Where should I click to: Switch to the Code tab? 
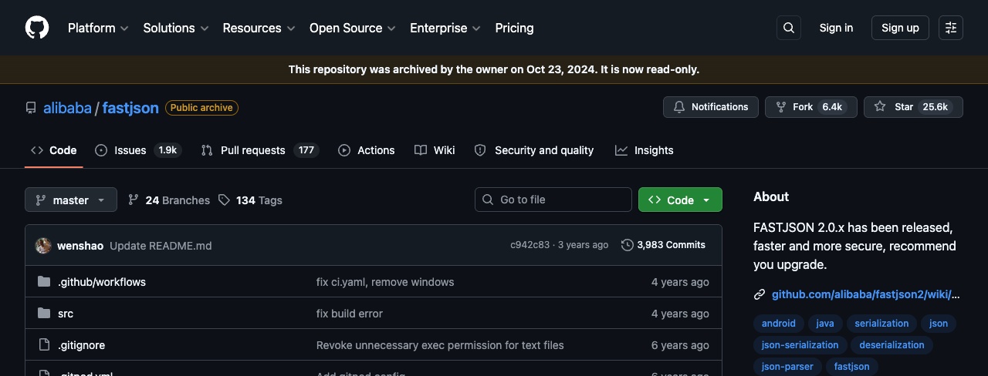click(54, 150)
